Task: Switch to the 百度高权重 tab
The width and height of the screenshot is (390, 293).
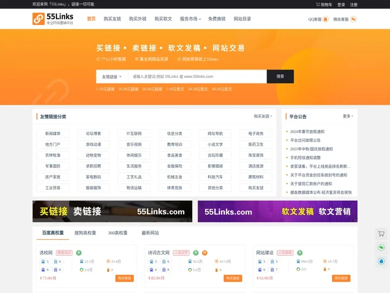Action: pos(53,233)
